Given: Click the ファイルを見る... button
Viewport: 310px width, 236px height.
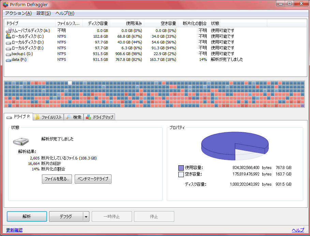Looking at the screenshot, I should coord(57,179).
